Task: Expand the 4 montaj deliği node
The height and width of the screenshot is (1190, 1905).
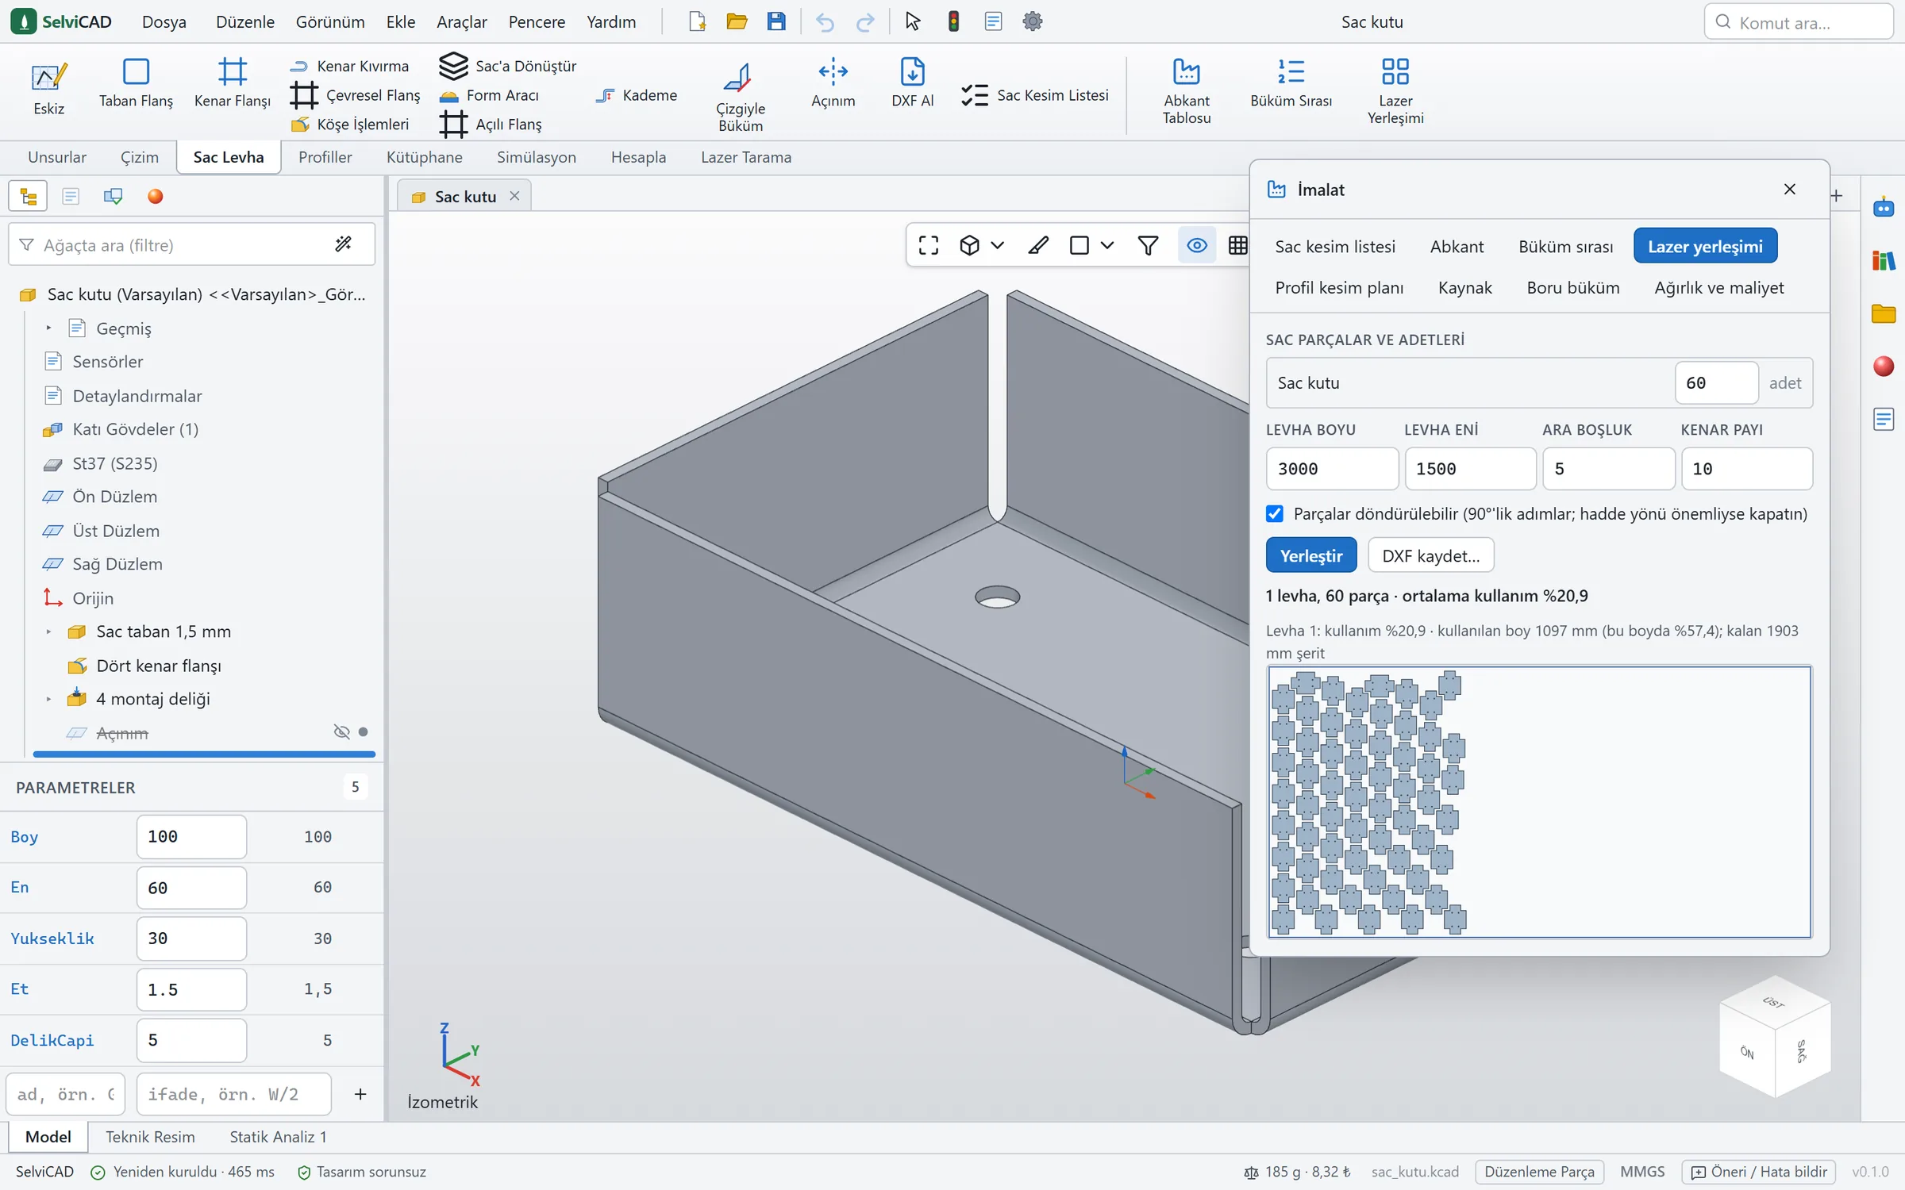Action: [48, 699]
